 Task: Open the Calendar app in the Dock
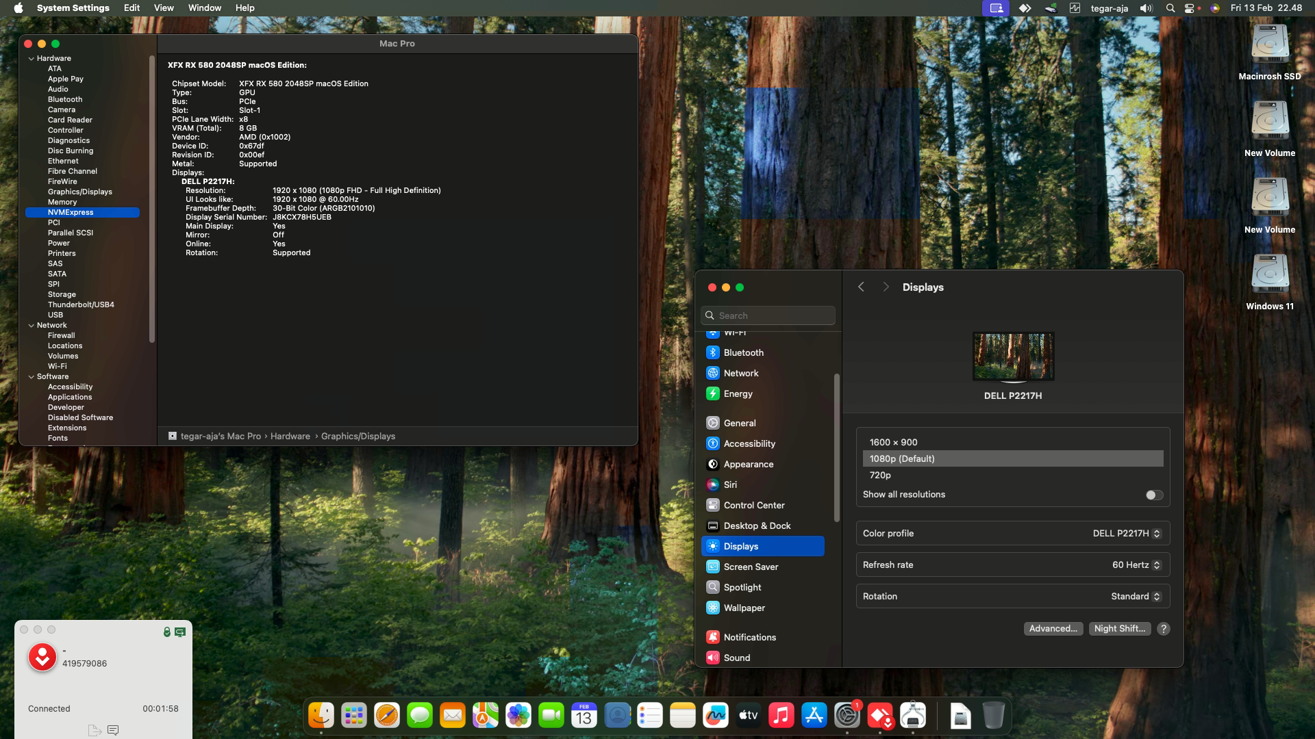point(584,716)
